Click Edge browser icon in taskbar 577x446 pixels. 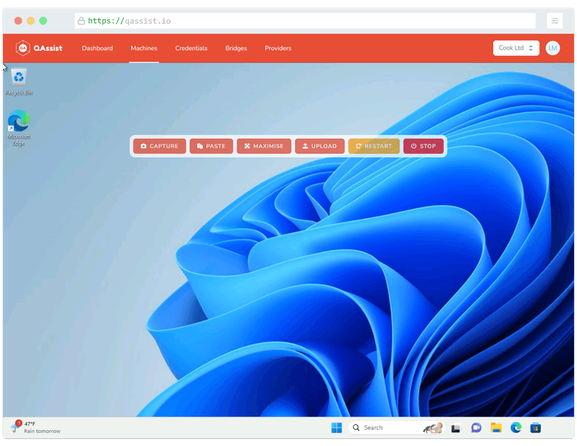516,427
